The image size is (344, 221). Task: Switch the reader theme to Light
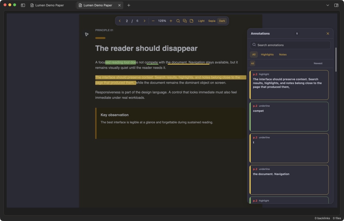pyautogui.click(x=201, y=21)
